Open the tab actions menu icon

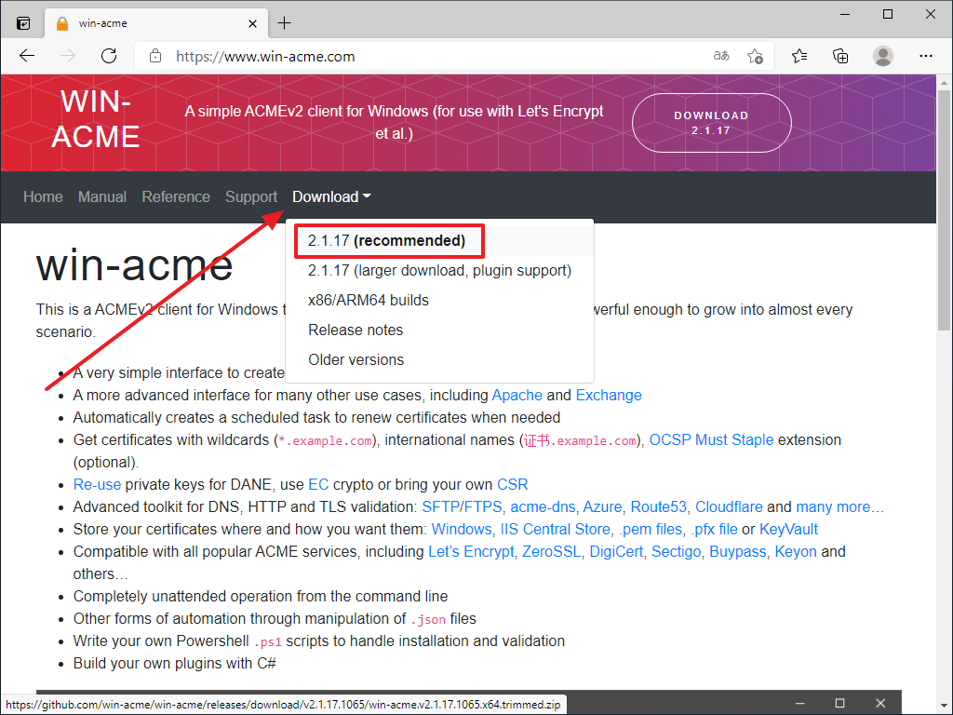pyautogui.click(x=23, y=23)
